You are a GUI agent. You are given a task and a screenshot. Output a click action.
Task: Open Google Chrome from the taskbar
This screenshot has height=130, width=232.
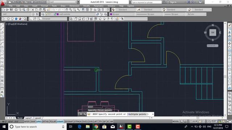96,127
